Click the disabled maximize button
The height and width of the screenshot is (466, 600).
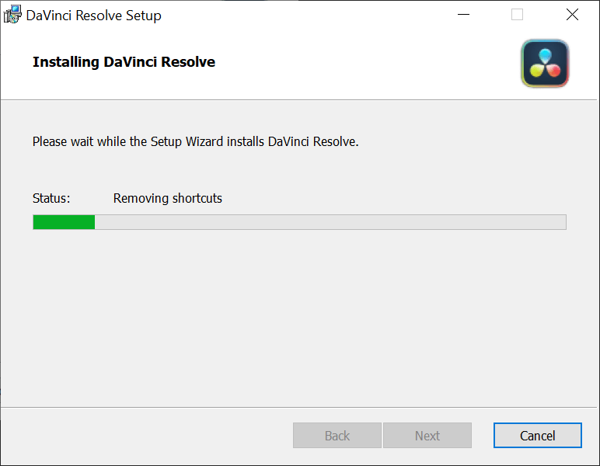point(517,15)
